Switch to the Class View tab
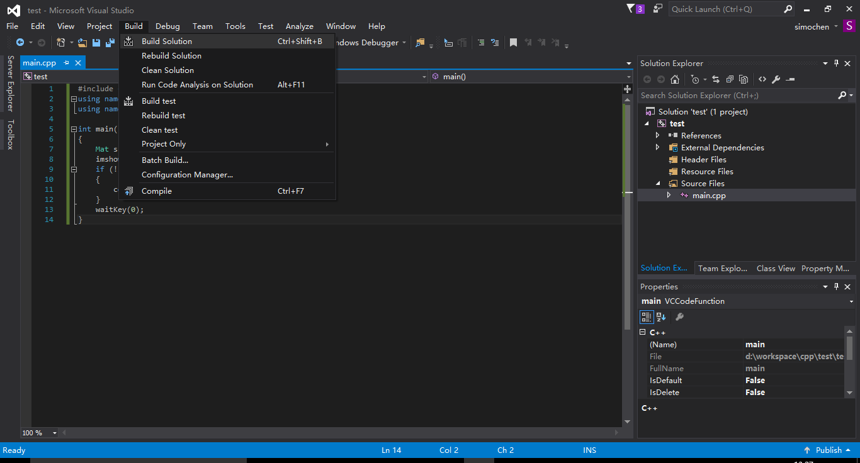860x463 pixels. coord(776,269)
